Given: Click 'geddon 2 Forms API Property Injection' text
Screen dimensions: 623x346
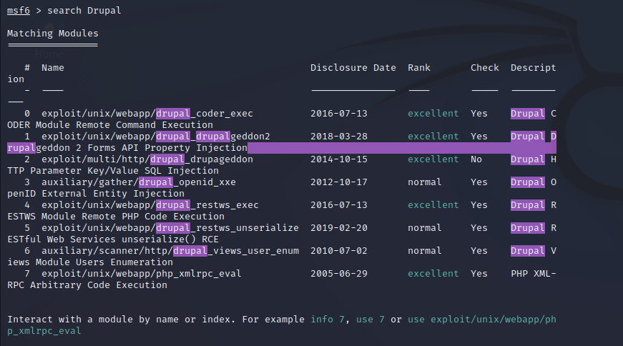Looking at the screenshot, I should tap(142, 148).
